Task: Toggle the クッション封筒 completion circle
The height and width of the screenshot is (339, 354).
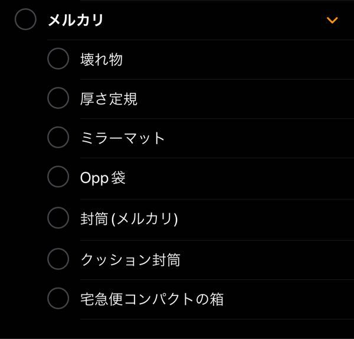Action: tap(58, 259)
